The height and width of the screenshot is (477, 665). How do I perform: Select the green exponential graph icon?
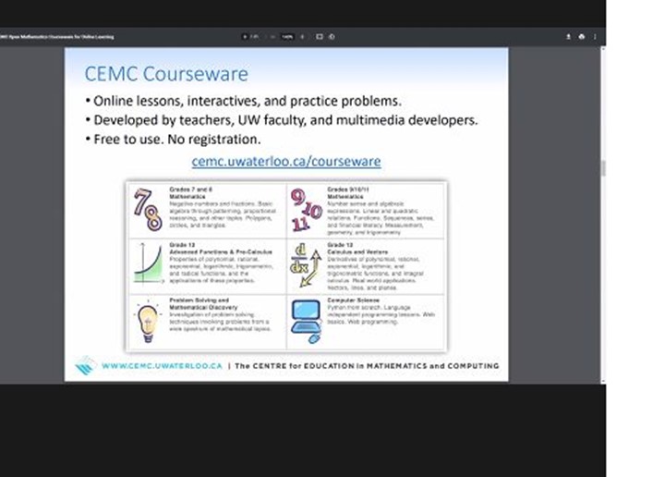149,263
